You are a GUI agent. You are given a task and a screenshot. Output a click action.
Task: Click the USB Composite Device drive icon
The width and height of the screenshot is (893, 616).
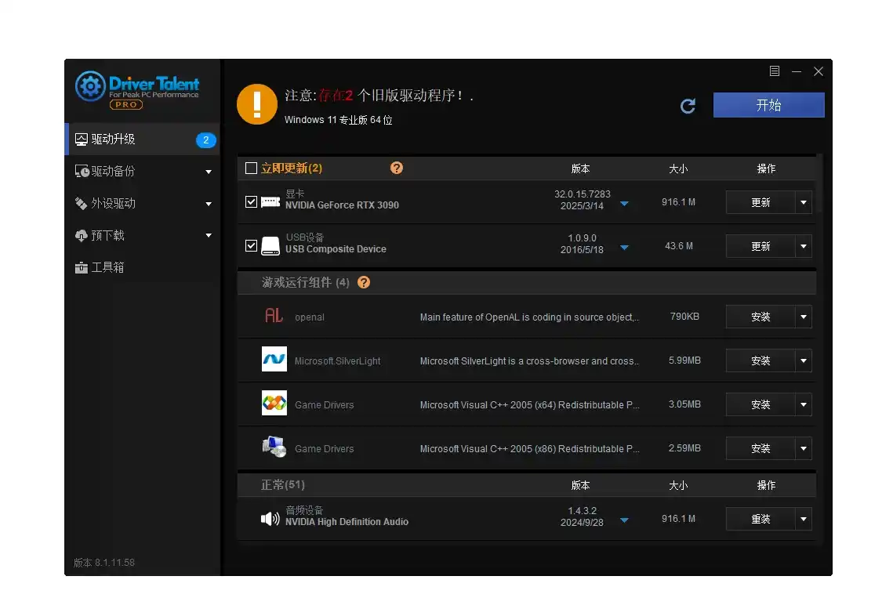click(x=270, y=246)
